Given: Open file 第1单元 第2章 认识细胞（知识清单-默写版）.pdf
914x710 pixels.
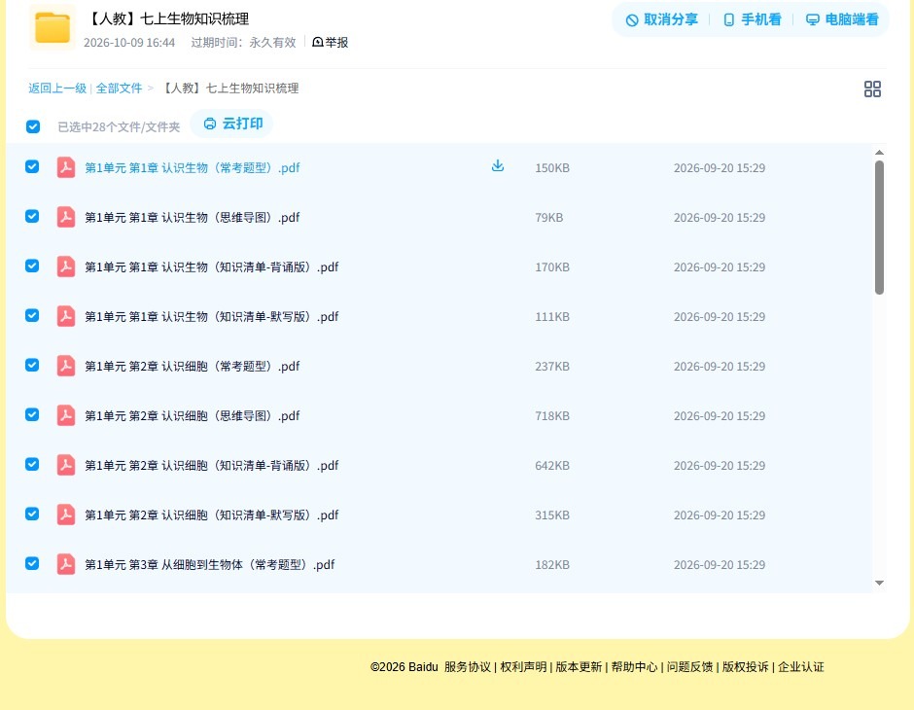Looking at the screenshot, I should coord(212,515).
